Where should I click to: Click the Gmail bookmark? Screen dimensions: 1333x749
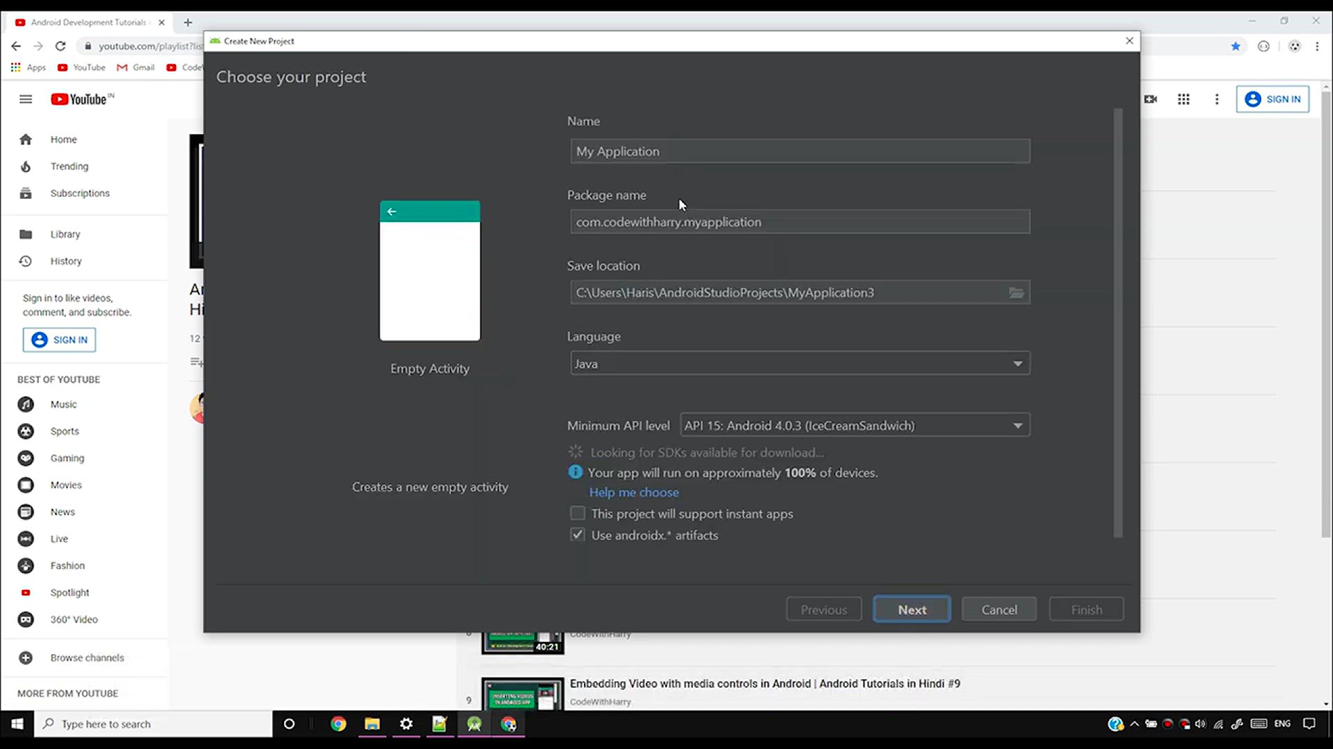(136, 67)
